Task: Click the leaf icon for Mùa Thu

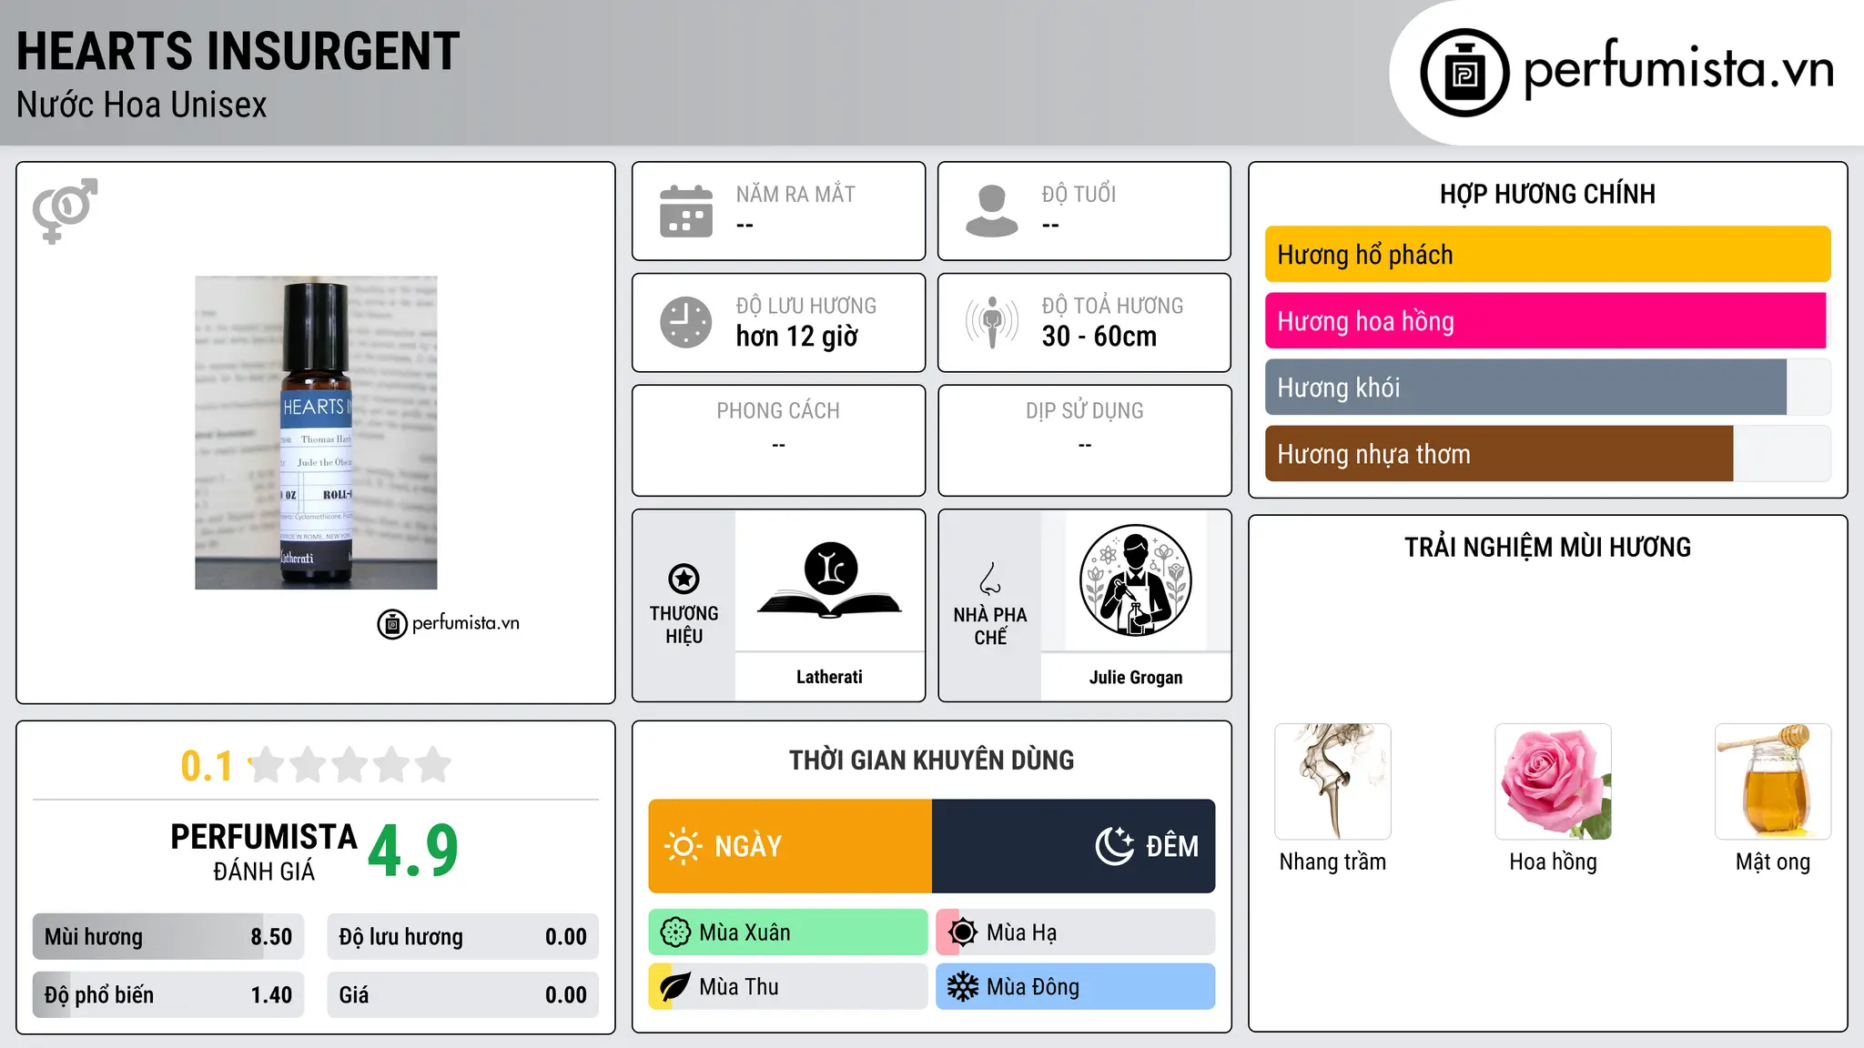Action: pos(675,987)
